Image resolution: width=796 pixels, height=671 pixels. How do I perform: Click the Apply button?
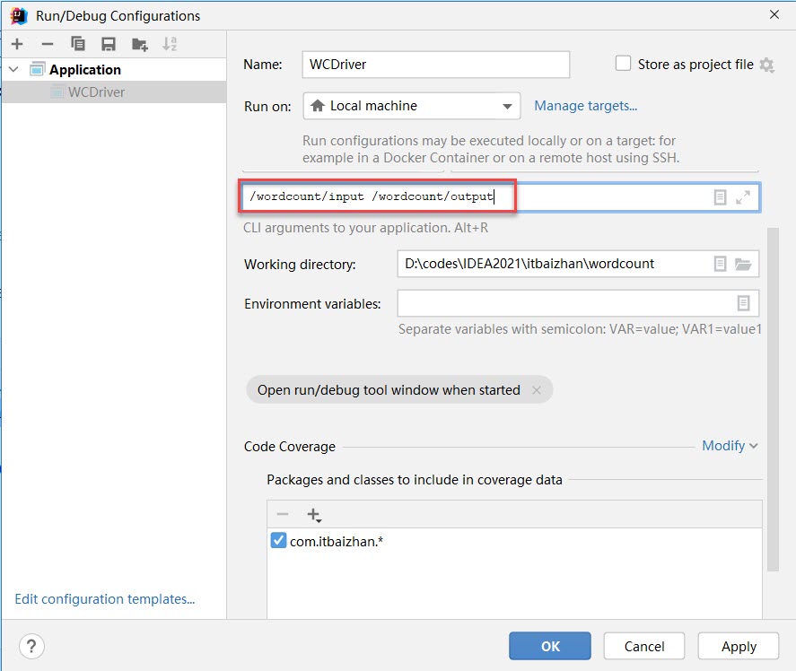[739, 646]
